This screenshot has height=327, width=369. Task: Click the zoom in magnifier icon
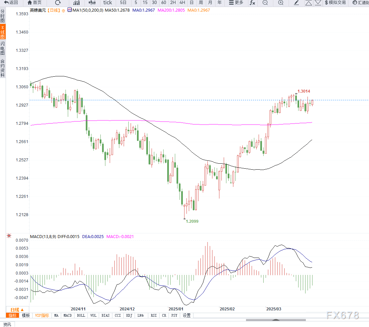click(281, 3)
